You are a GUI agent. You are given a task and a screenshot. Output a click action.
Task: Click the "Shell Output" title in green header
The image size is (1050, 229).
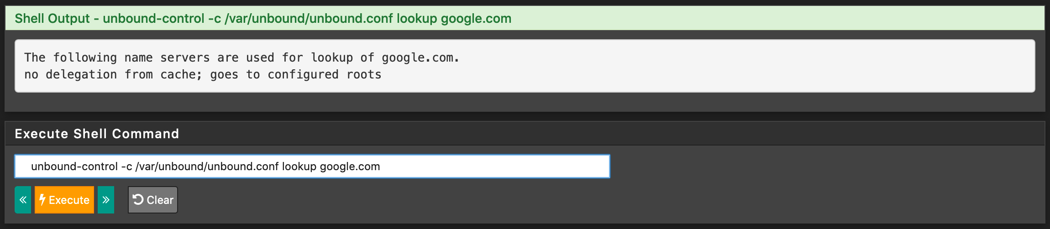tap(52, 19)
